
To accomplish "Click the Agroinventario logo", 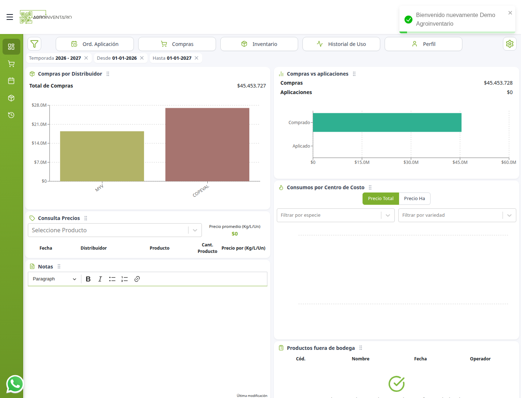I will pyautogui.click(x=46, y=17).
